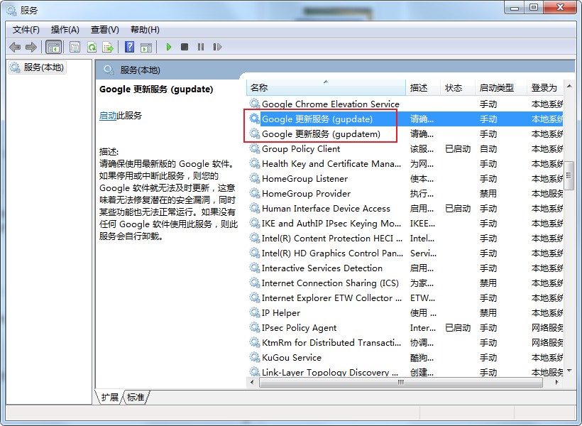Open the 文件(F) menu
The width and height of the screenshot is (582, 426).
[x=26, y=30]
